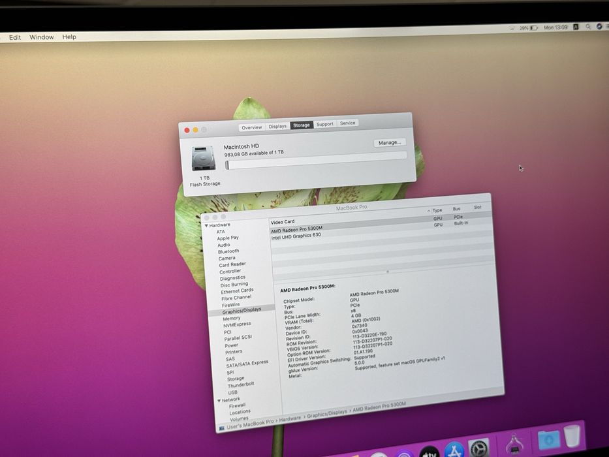
Task: Click the 983,08 GB available text
Action: point(254,153)
